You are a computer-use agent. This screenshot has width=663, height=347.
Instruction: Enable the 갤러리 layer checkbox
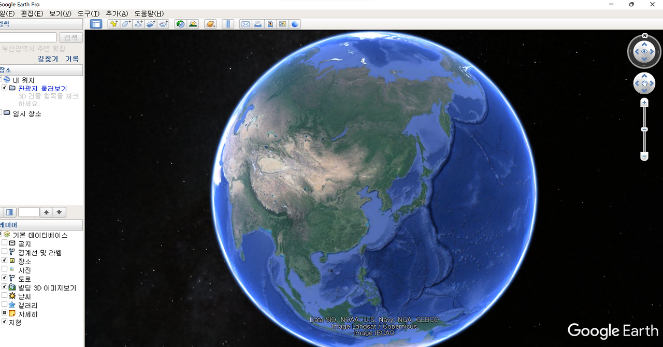coord(4,305)
